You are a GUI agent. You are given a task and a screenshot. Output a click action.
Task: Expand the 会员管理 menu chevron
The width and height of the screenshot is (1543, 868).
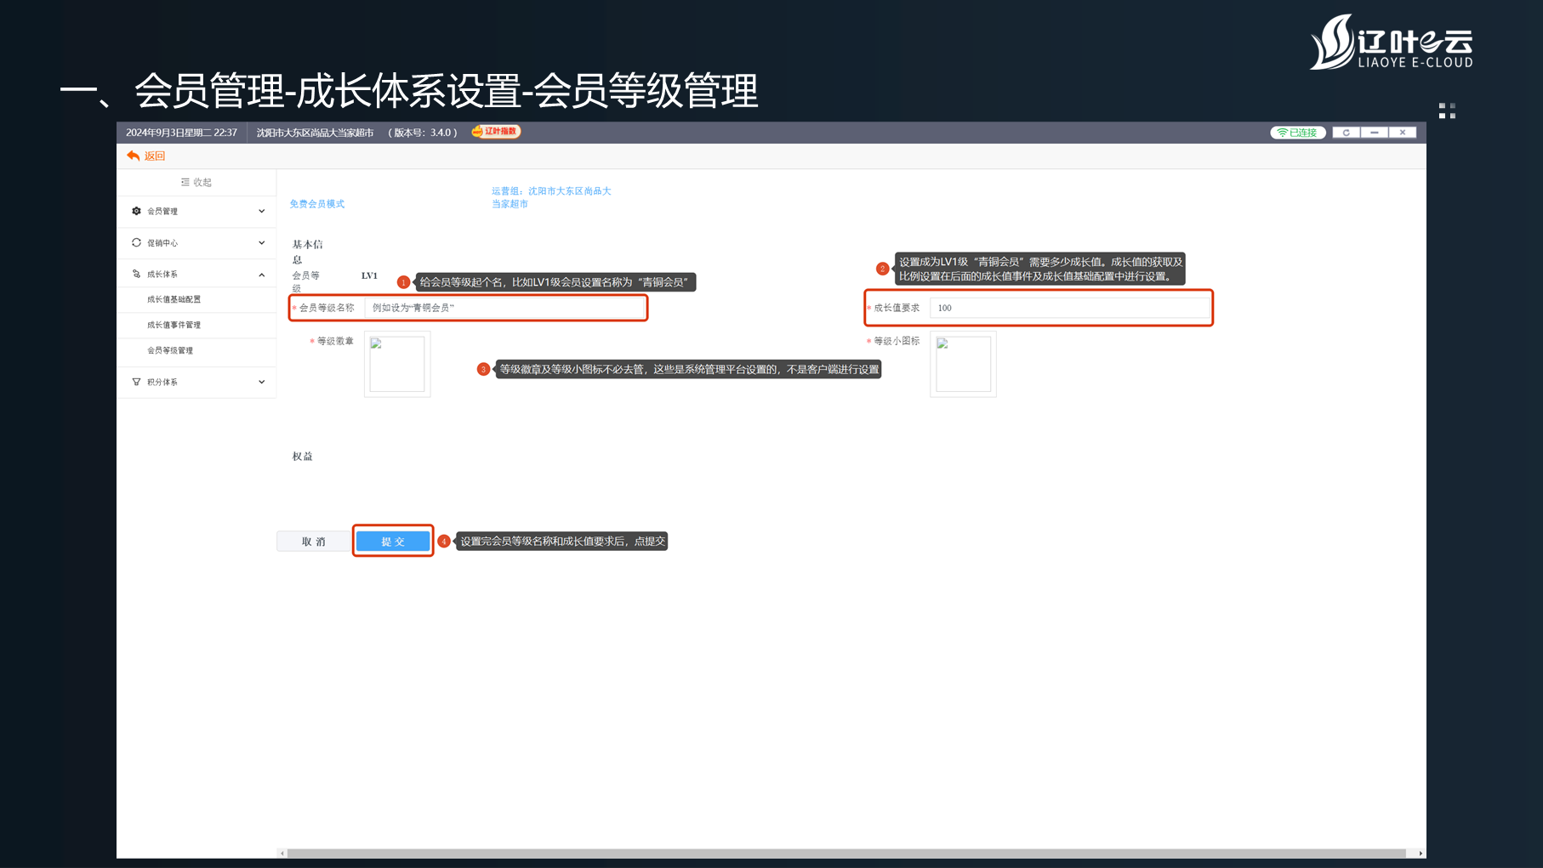tap(261, 211)
